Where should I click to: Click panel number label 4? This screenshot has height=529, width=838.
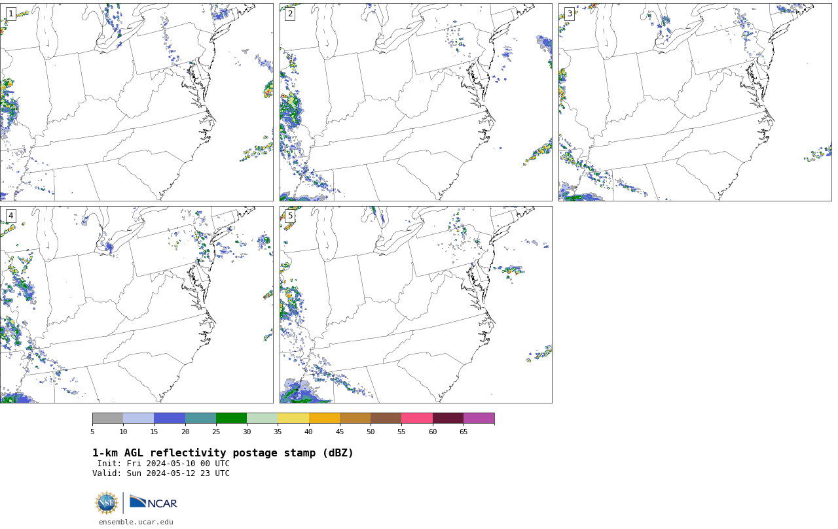[x=10, y=216]
